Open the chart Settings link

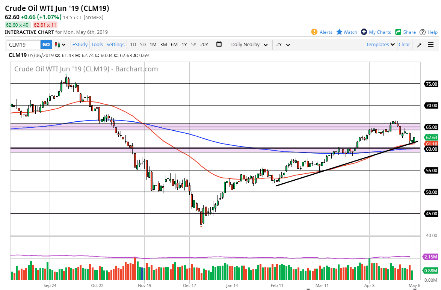[115, 44]
